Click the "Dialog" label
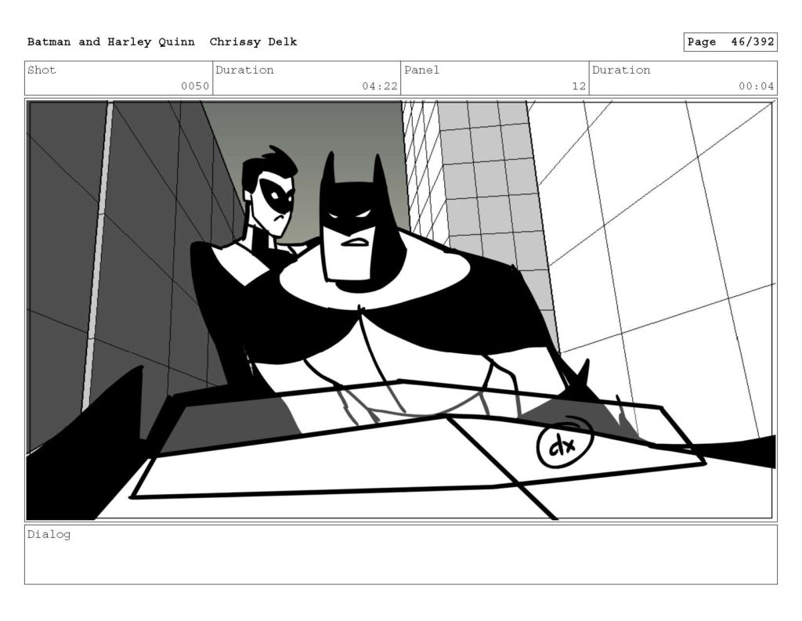802x621 pixels. click(49, 535)
